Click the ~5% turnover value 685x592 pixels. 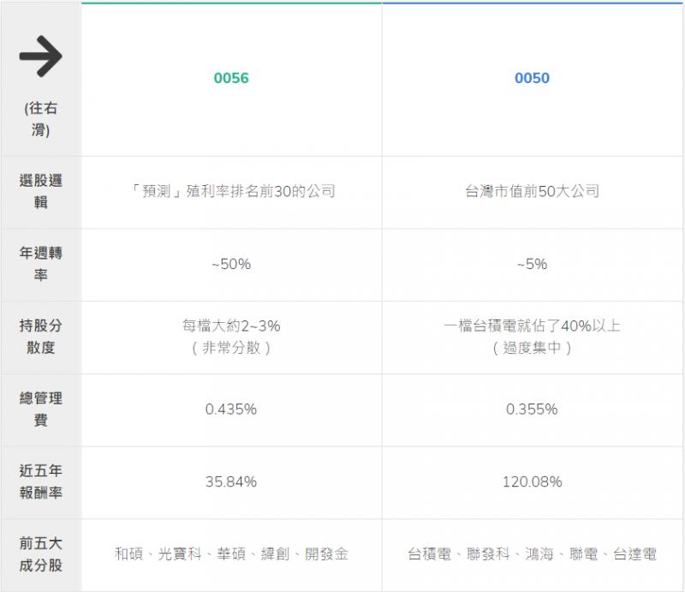[532, 264]
